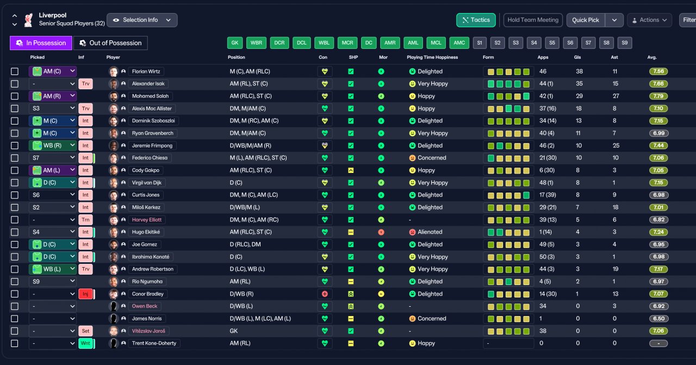Click Concerned face icon for Federico Chiesa
This screenshot has height=365, width=696.
412,158
